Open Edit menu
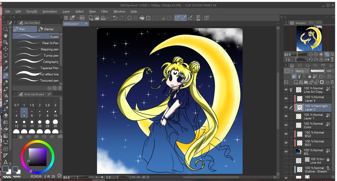 click(x=18, y=12)
